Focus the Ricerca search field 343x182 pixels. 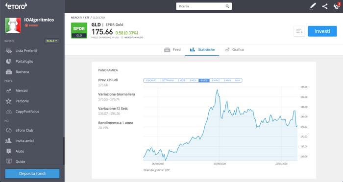click(204, 6)
